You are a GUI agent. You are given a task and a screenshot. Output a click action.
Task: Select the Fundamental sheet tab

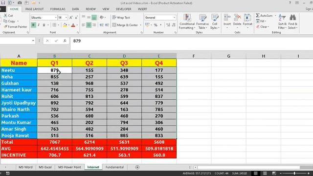[114, 167]
